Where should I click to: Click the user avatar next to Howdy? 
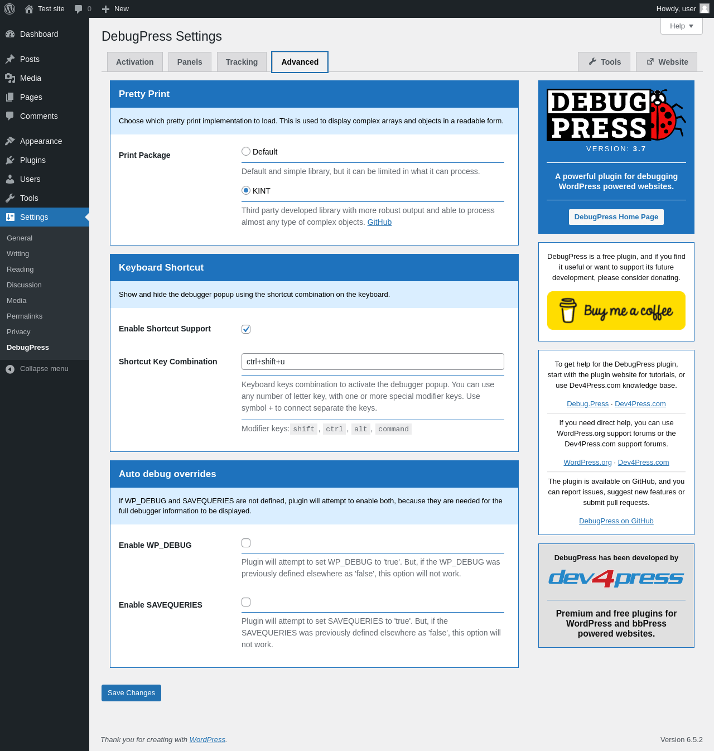tap(705, 8)
